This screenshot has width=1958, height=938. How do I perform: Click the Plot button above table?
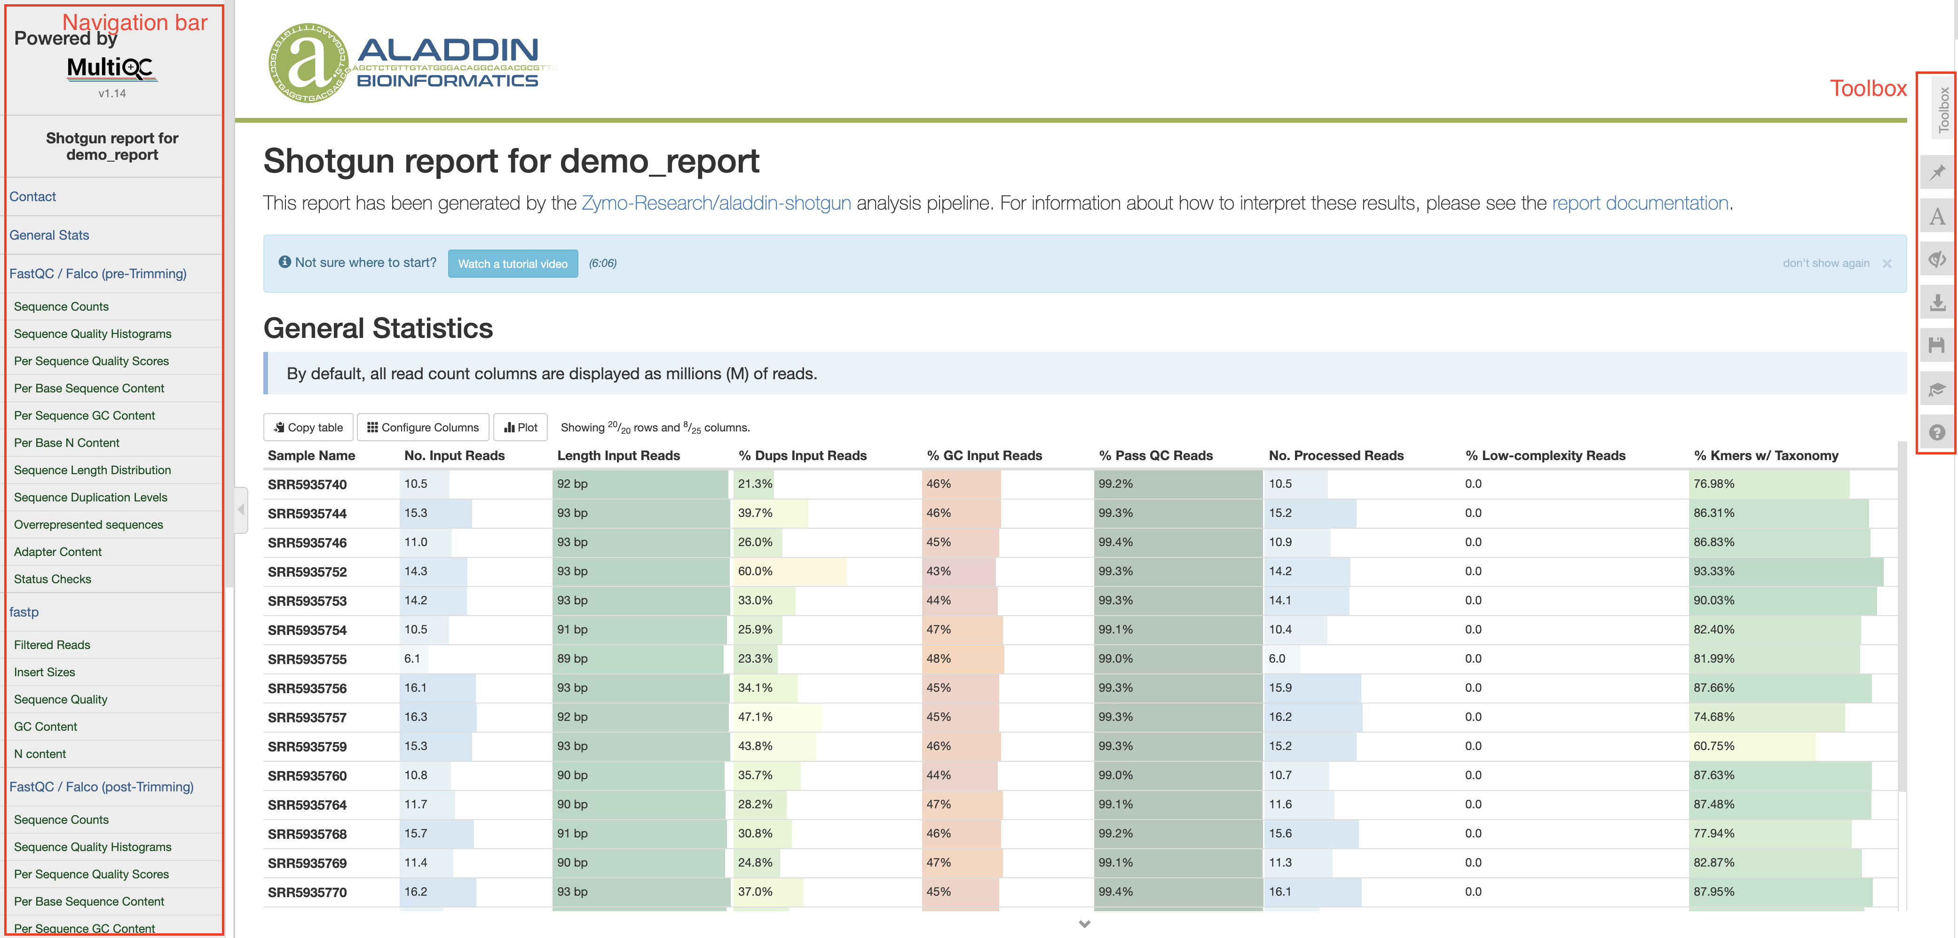point(521,427)
